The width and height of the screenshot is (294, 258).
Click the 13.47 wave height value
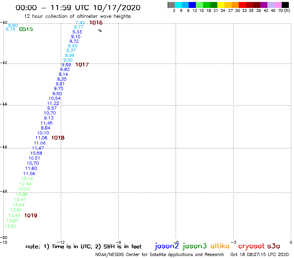tap(20, 200)
